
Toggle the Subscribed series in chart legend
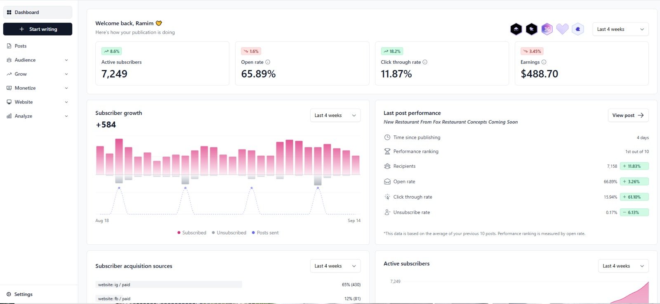click(x=192, y=233)
